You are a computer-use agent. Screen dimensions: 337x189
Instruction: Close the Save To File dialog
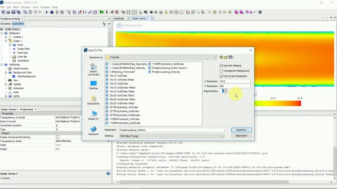[x=251, y=50]
